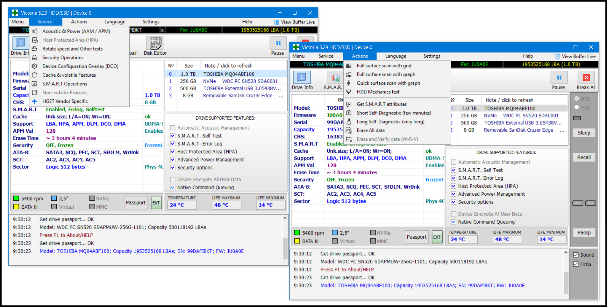Click shield icon beside Security Operations
This screenshot has width=607, height=307.
coord(35,58)
